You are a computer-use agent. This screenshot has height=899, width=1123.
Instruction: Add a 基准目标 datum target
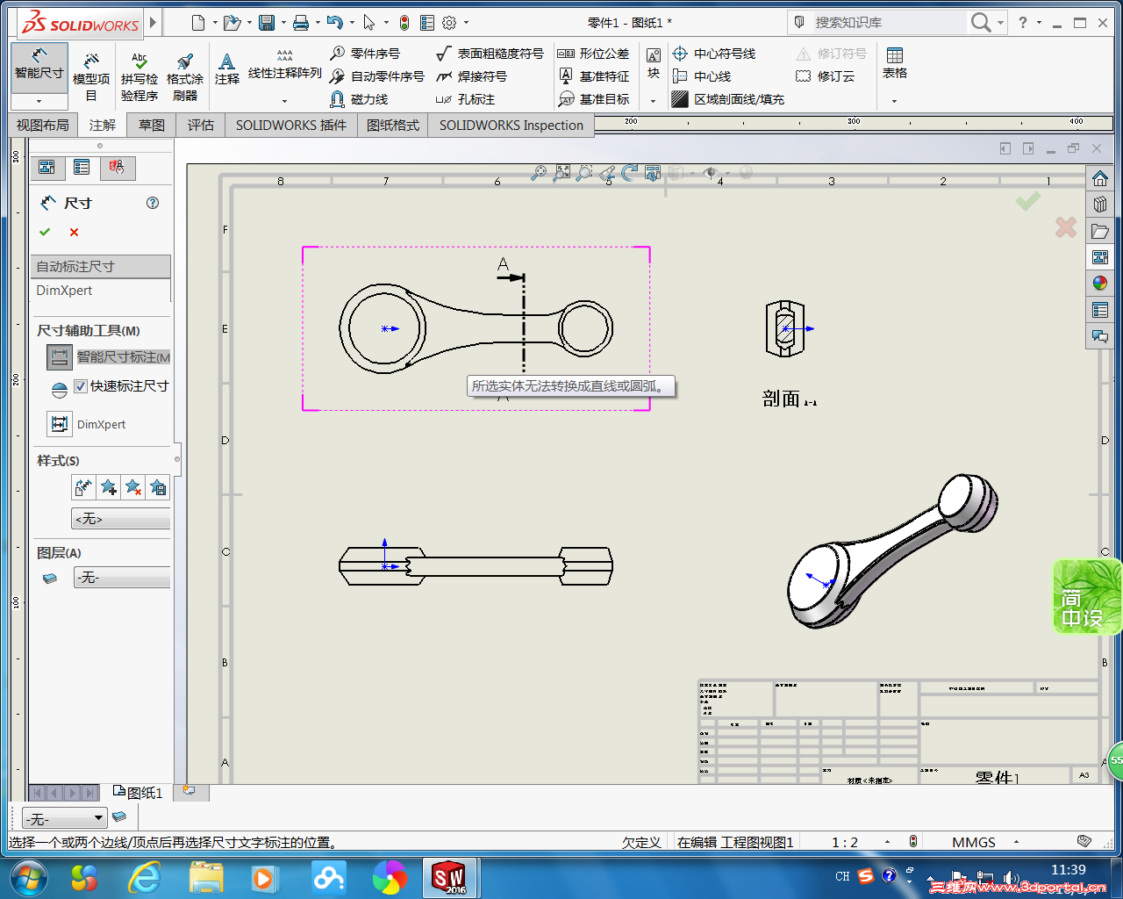coord(593,99)
